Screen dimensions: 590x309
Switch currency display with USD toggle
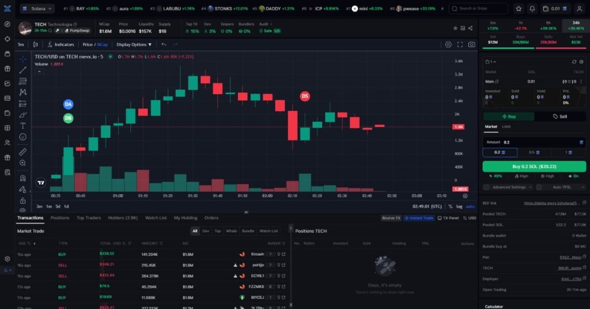(470, 218)
